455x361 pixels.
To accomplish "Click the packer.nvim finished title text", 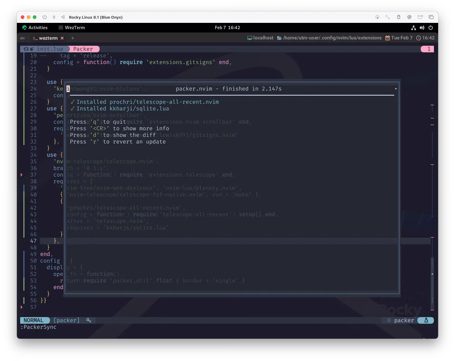I will click(x=229, y=89).
